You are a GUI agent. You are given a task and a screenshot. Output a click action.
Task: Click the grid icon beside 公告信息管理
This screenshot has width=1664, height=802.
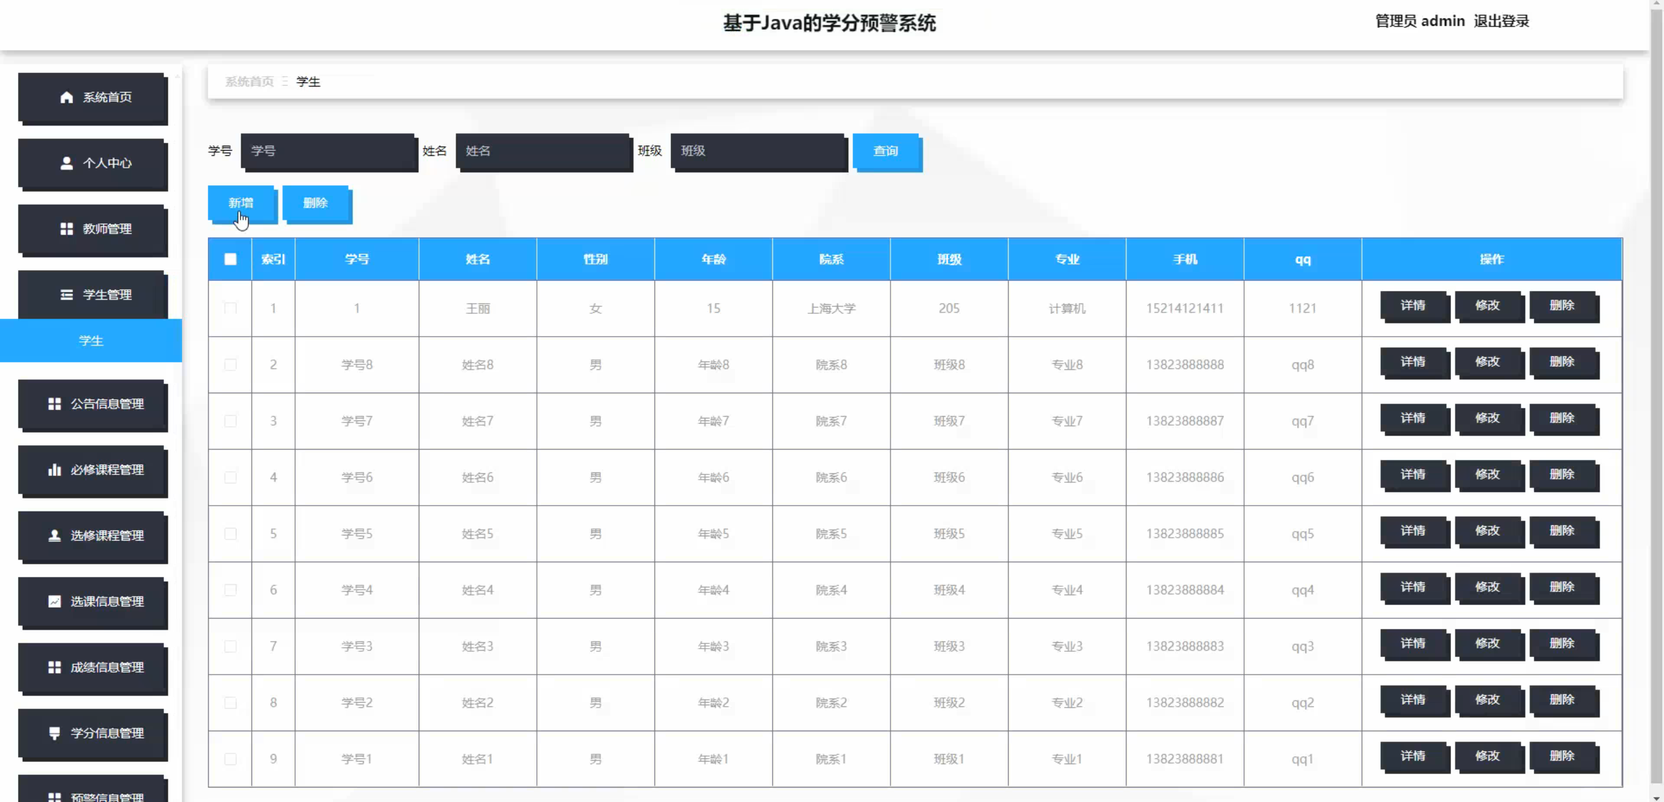(x=55, y=404)
